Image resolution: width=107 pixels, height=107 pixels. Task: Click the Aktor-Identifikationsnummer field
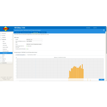[34, 41]
